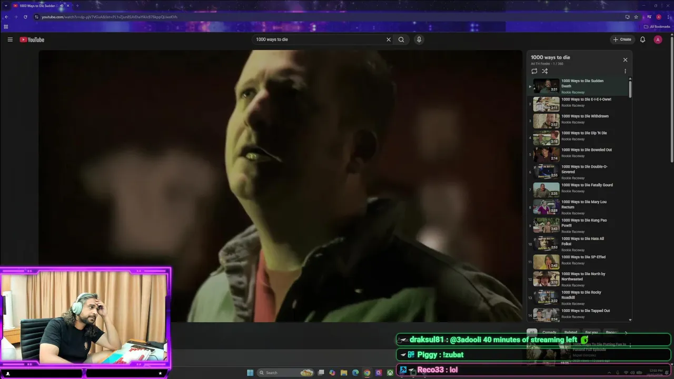Click the video player to pause
The image size is (674, 379).
tap(281, 186)
